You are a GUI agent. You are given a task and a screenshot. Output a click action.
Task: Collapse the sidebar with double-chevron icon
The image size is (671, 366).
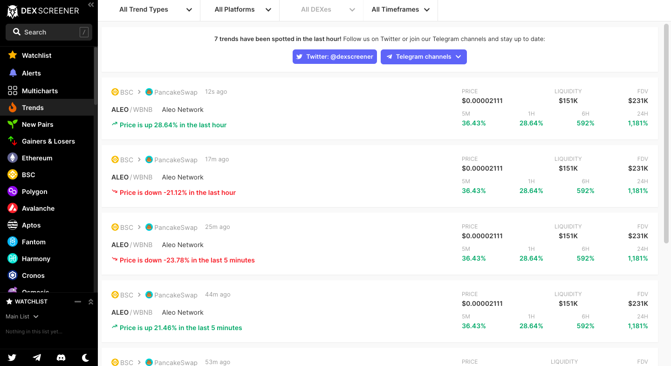pyautogui.click(x=91, y=5)
